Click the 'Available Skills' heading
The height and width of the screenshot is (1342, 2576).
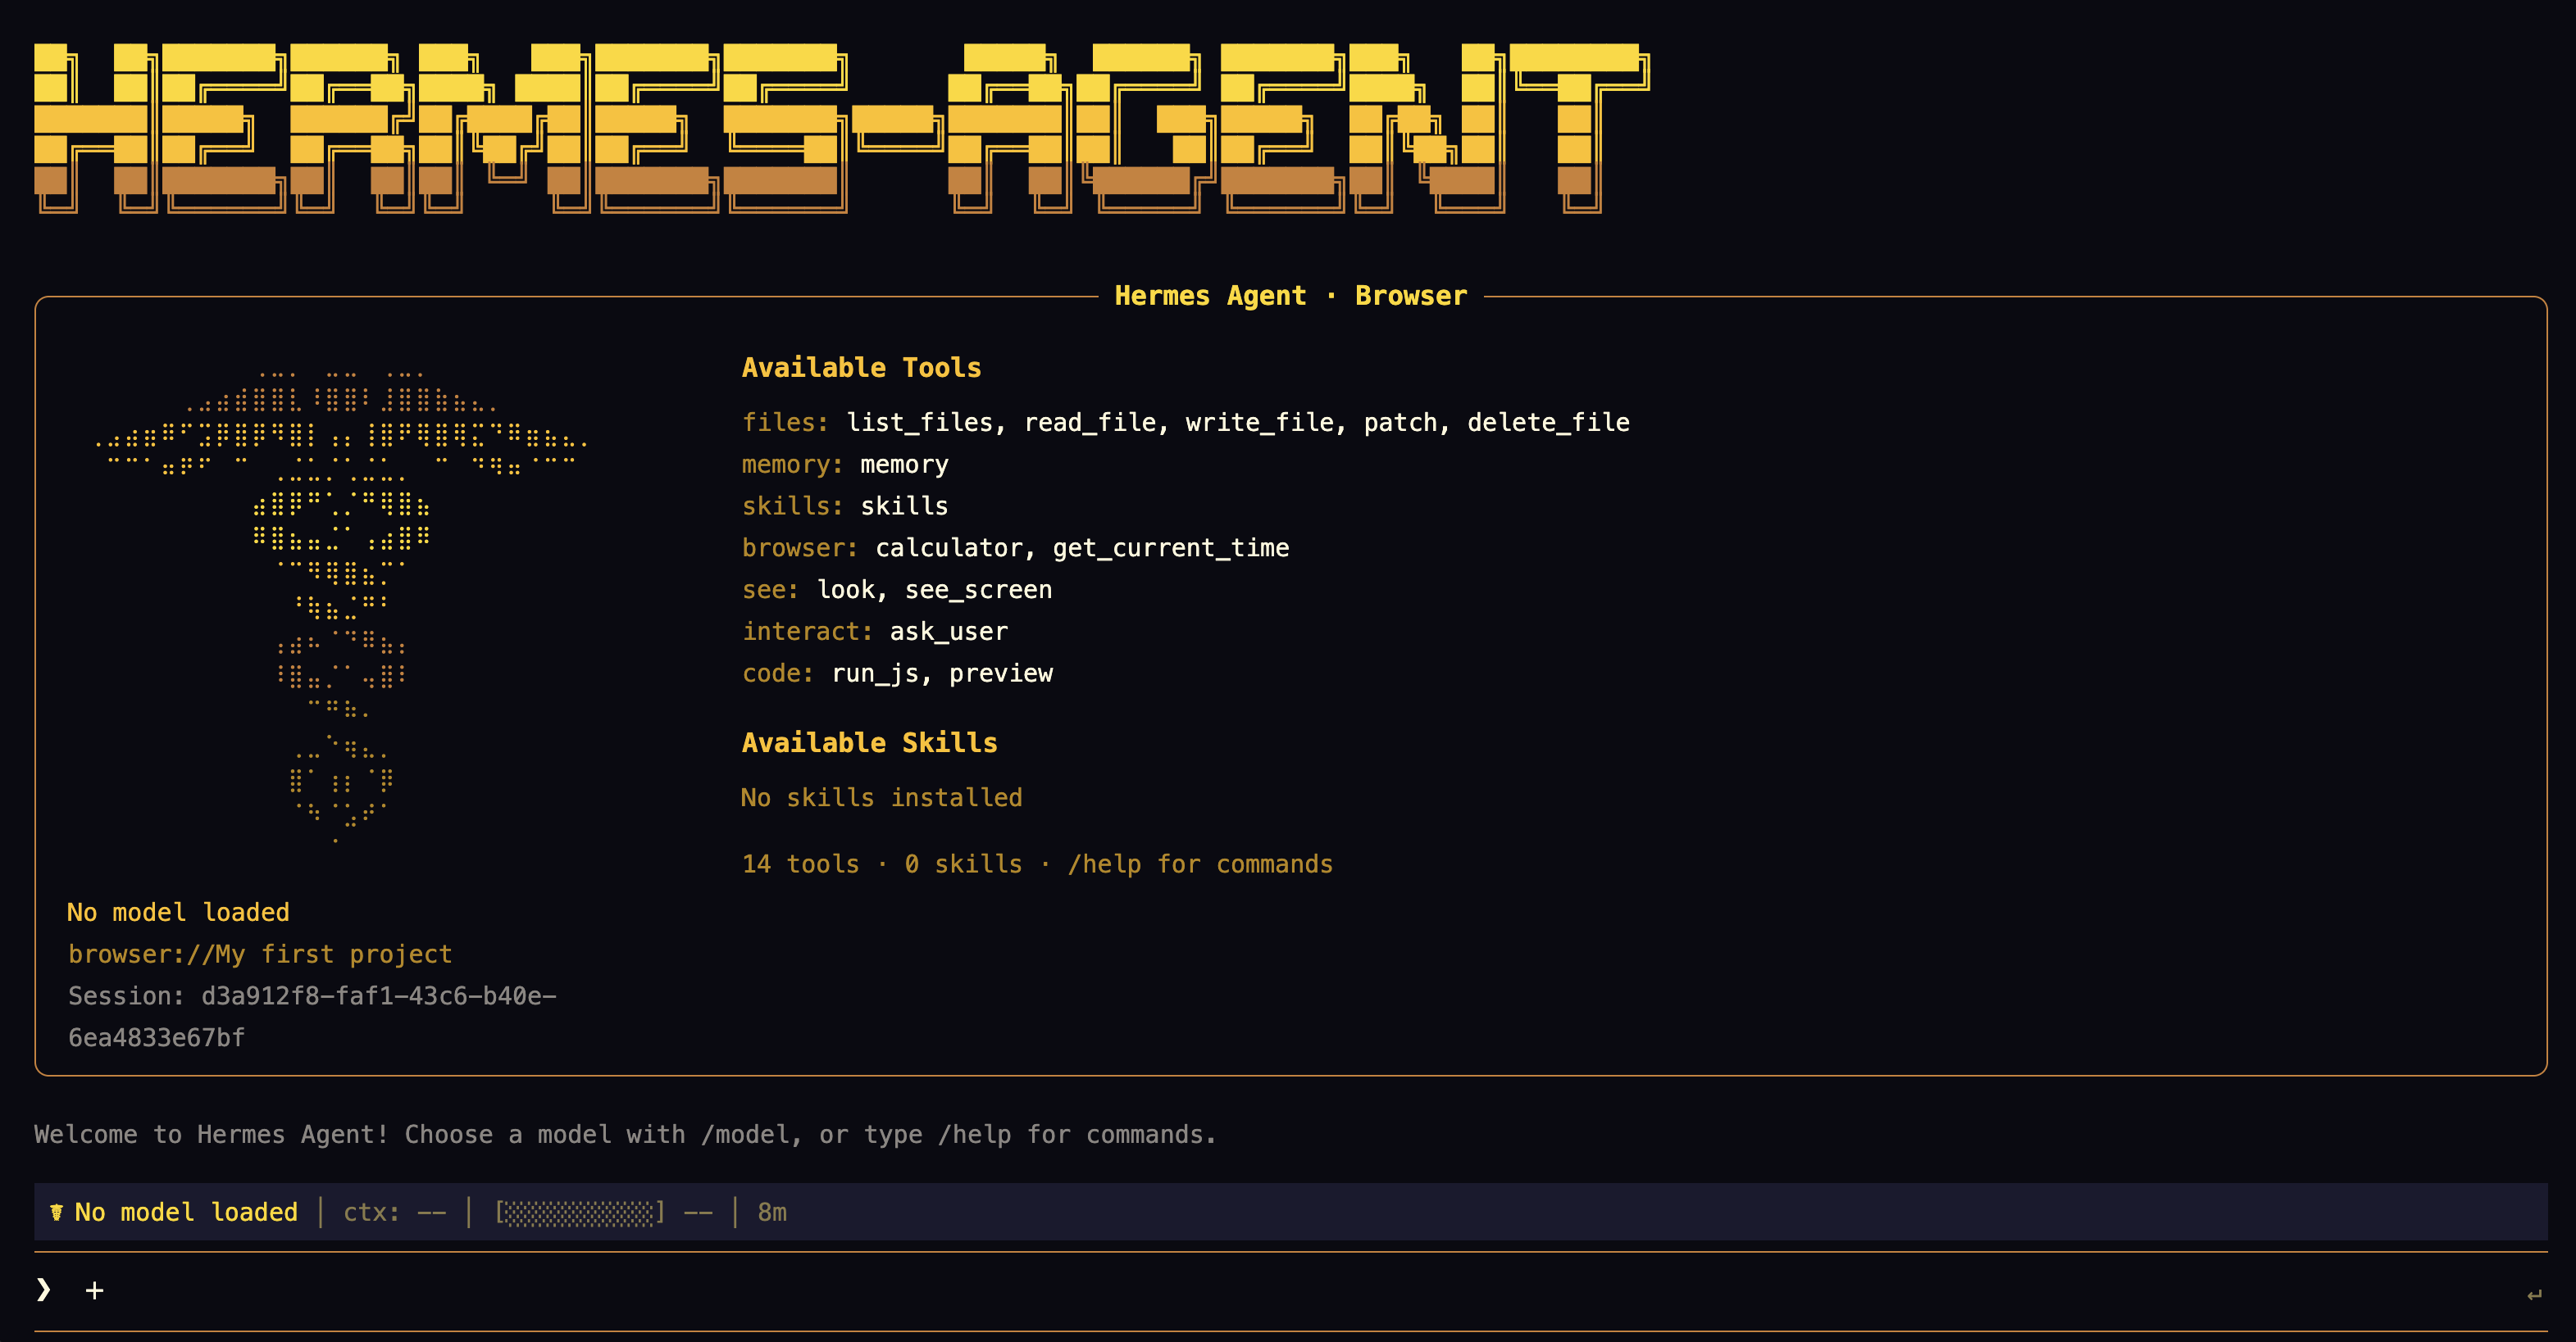(869, 742)
